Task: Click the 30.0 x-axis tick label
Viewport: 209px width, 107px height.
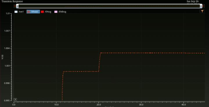Action: tap(141, 105)
